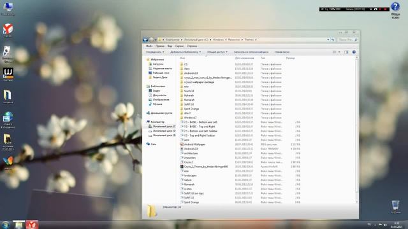Click the Новая папка button
Screen dimensions: 408x229
[x=282, y=52]
